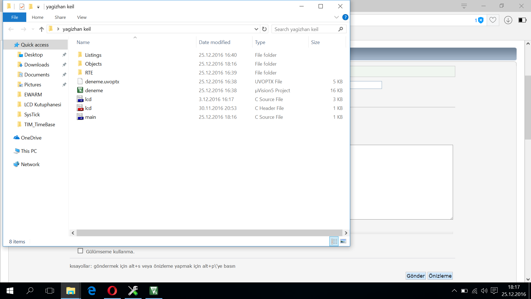Open the File menu tab
Image resolution: width=531 pixels, height=299 pixels.
click(15, 17)
